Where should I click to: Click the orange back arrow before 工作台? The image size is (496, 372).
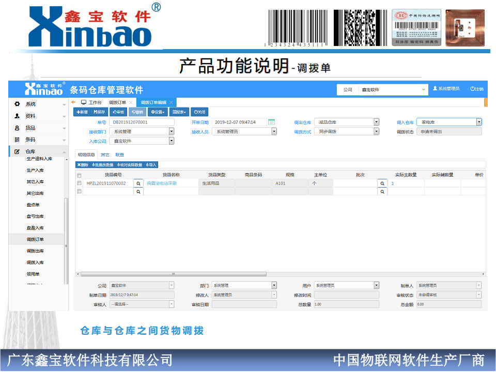tap(74, 102)
